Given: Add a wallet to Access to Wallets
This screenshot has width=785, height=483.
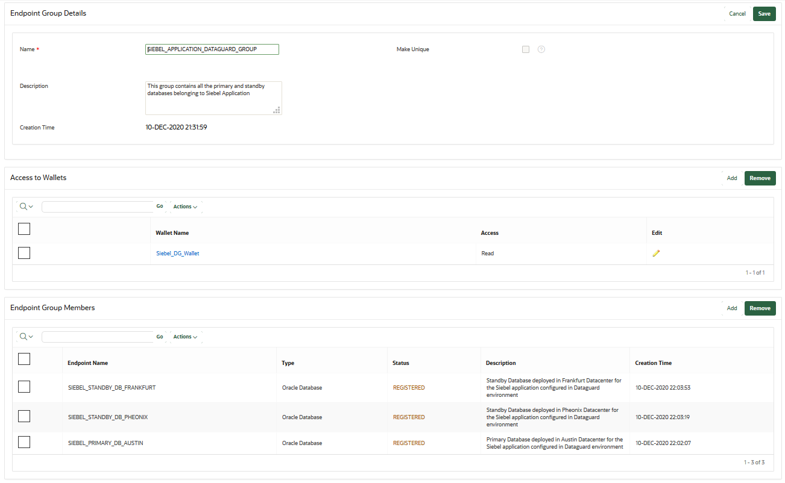Looking at the screenshot, I should pos(731,178).
